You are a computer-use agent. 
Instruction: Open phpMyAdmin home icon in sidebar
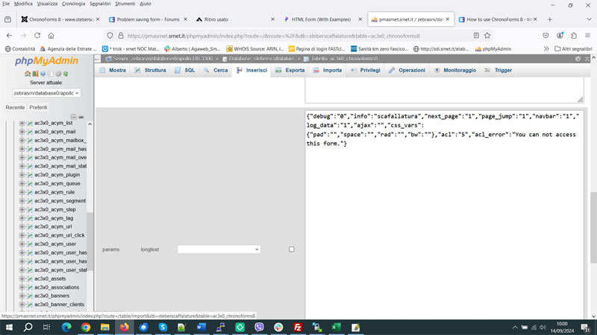28,74
